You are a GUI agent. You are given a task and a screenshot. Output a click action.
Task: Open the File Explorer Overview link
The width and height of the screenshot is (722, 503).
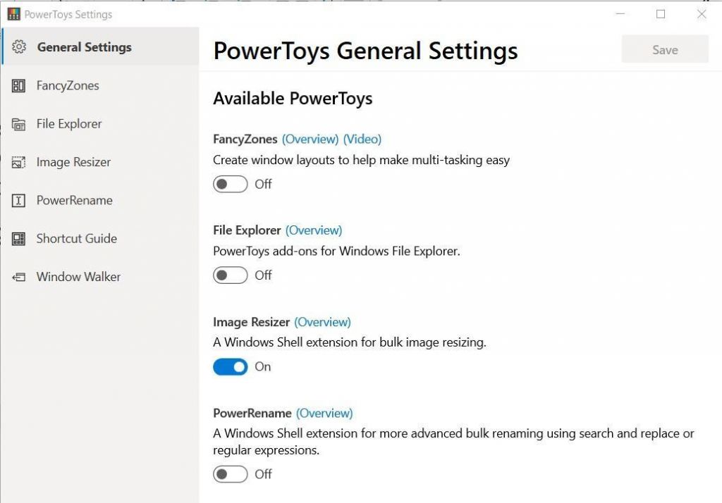(314, 230)
